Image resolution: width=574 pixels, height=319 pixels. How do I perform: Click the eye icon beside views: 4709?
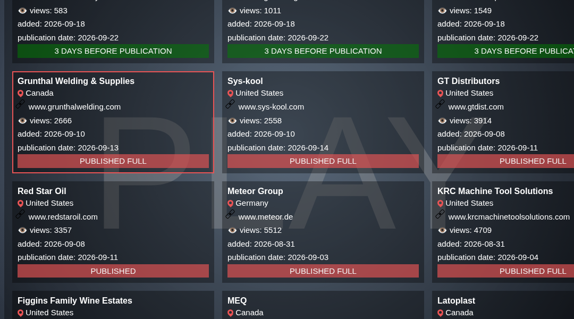click(x=442, y=230)
